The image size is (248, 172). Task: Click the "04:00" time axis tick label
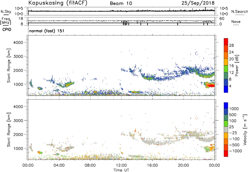click(59, 165)
